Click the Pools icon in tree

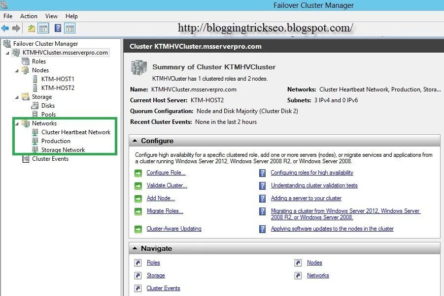35,114
